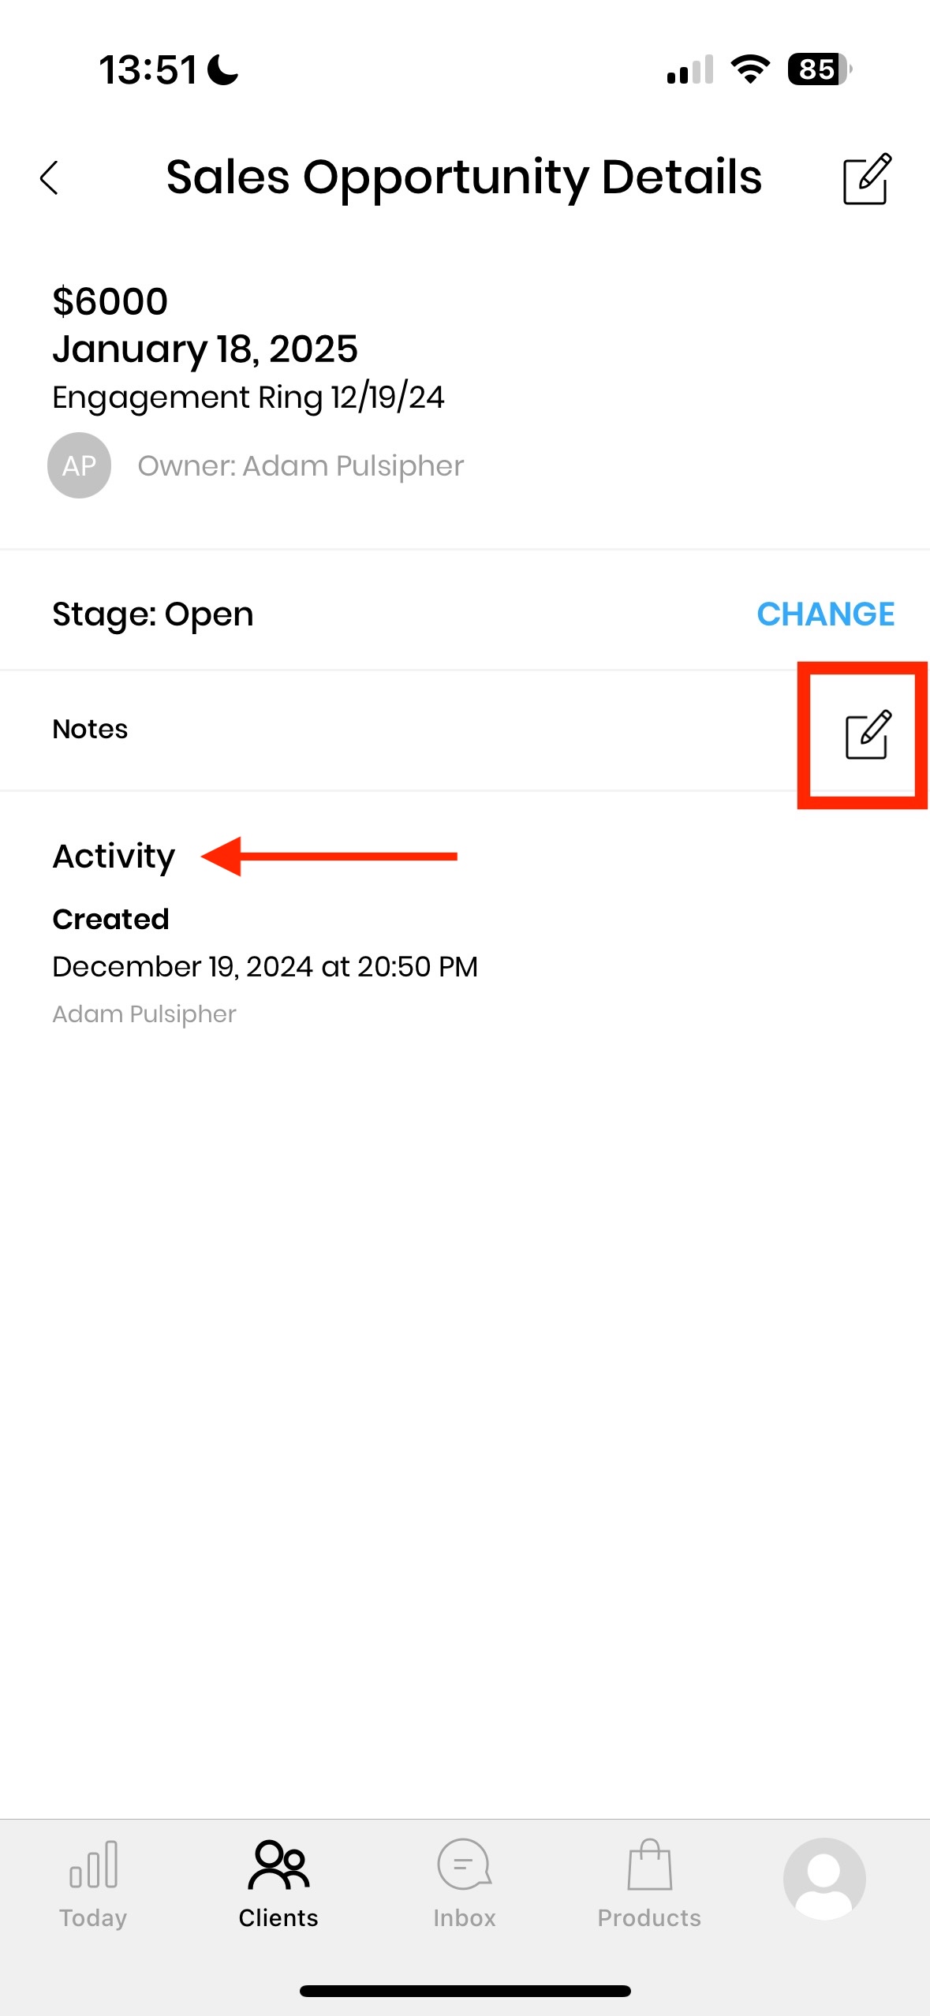Tap Owner: Adam Pulsipher text
The width and height of the screenshot is (930, 2016).
pyautogui.click(x=301, y=466)
